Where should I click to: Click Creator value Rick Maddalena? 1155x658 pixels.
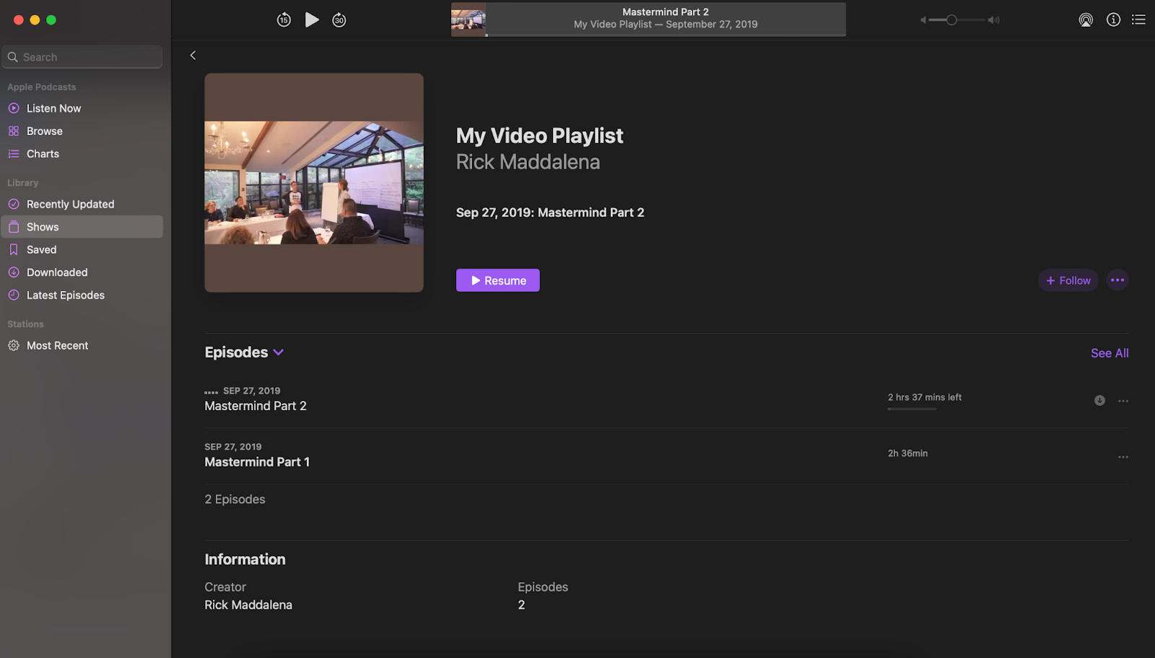tap(248, 605)
